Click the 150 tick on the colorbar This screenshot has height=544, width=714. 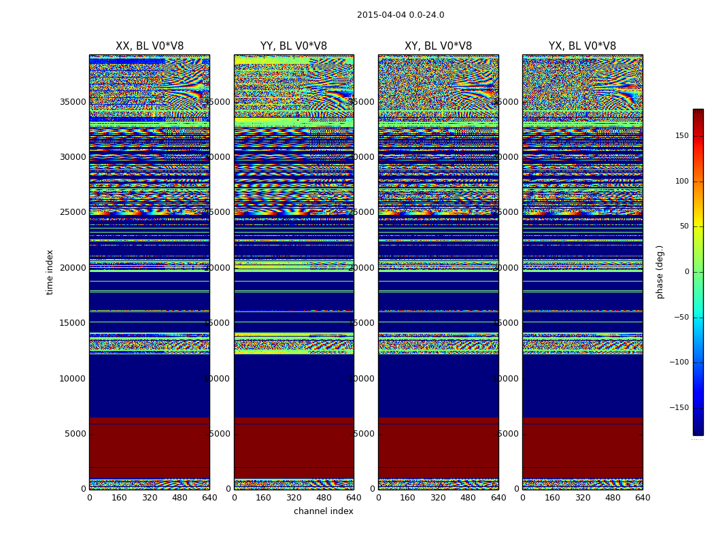click(x=682, y=135)
